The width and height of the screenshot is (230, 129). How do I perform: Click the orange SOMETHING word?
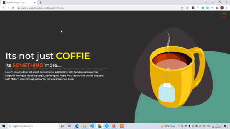coord(28,65)
